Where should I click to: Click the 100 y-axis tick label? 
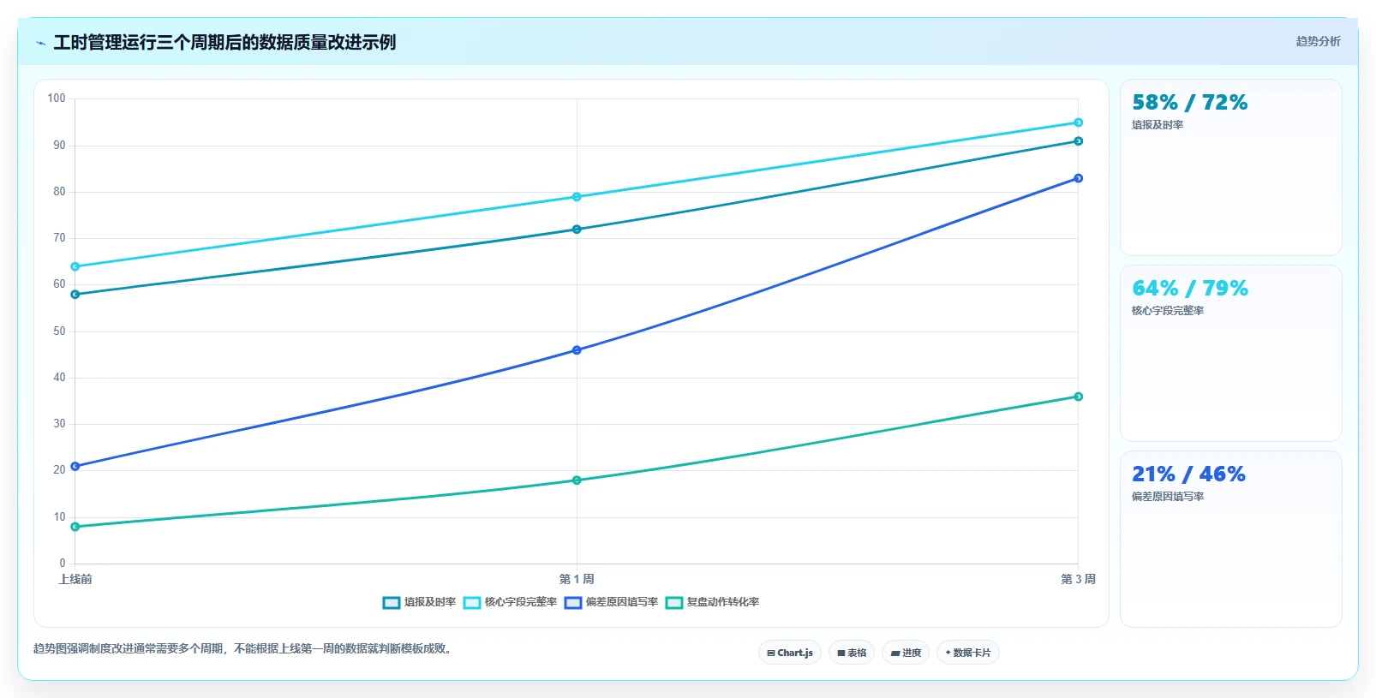(x=57, y=98)
